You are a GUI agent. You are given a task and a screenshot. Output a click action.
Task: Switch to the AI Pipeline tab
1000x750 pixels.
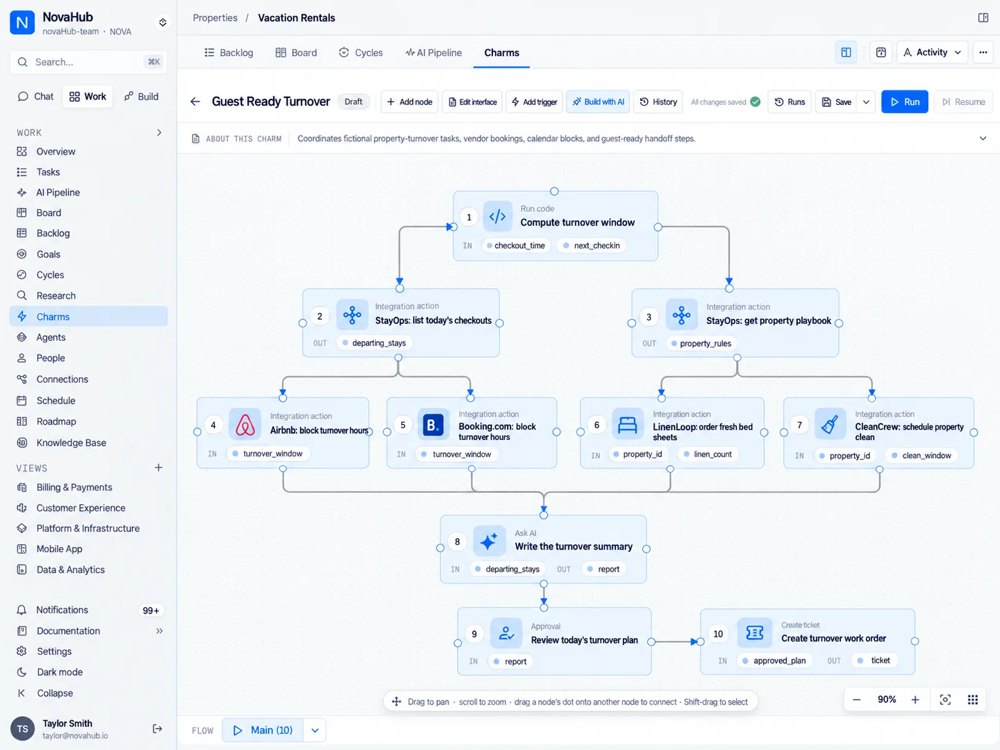[x=434, y=52]
